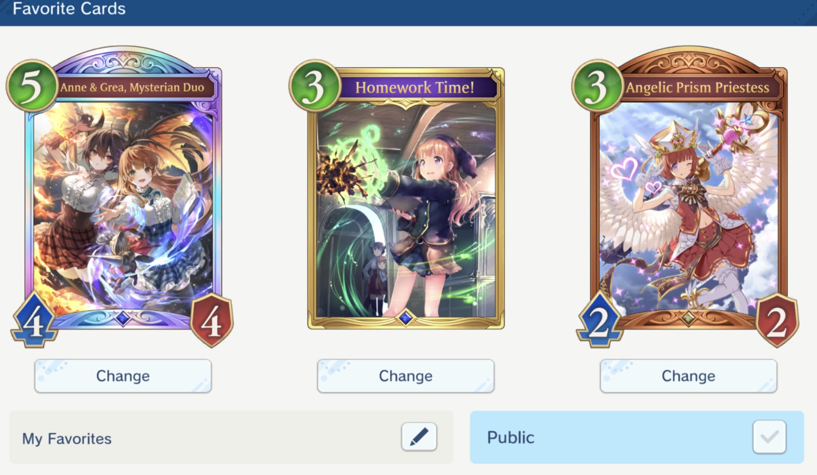Click the pencil edit icon beside My Favorites
The height and width of the screenshot is (475, 817).
coord(419,437)
